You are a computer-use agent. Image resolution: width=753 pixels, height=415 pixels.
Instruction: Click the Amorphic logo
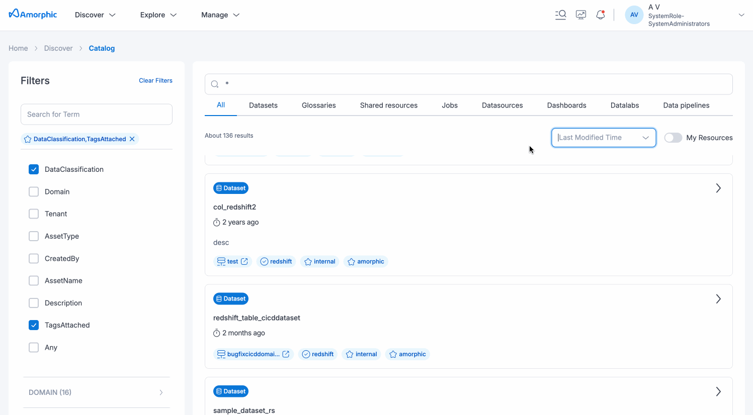point(33,14)
